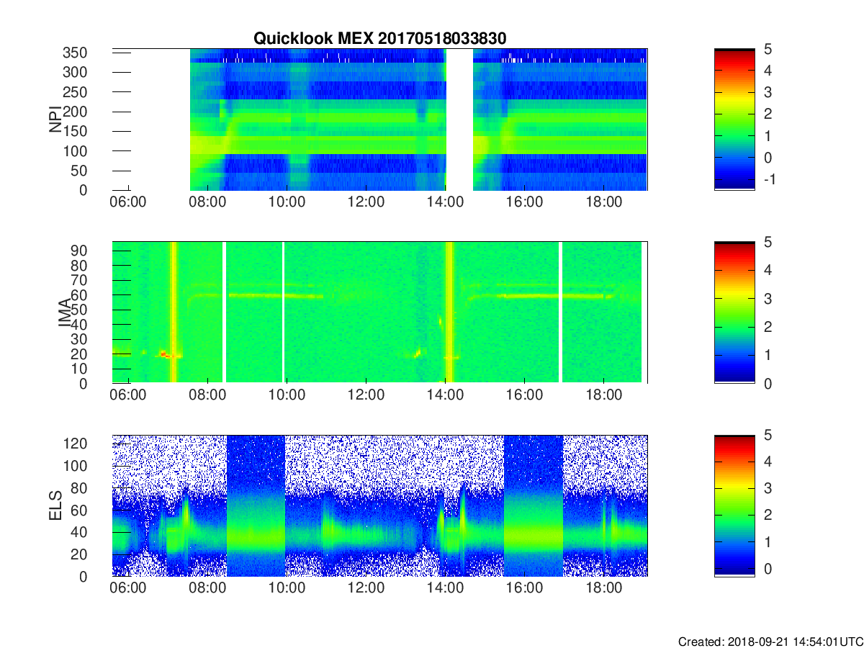Image resolution: width=864 pixels, height=648 pixels.
Task: Click the NPI spectrogram plot
Action: [x=379, y=120]
